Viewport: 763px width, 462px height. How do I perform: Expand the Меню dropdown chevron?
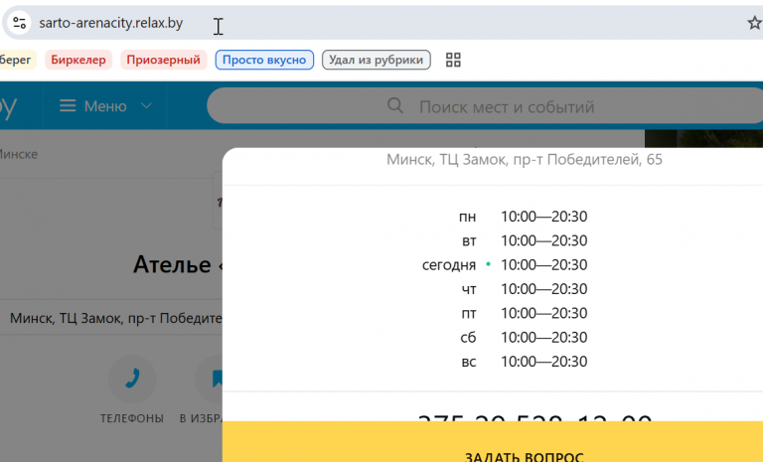click(146, 105)
